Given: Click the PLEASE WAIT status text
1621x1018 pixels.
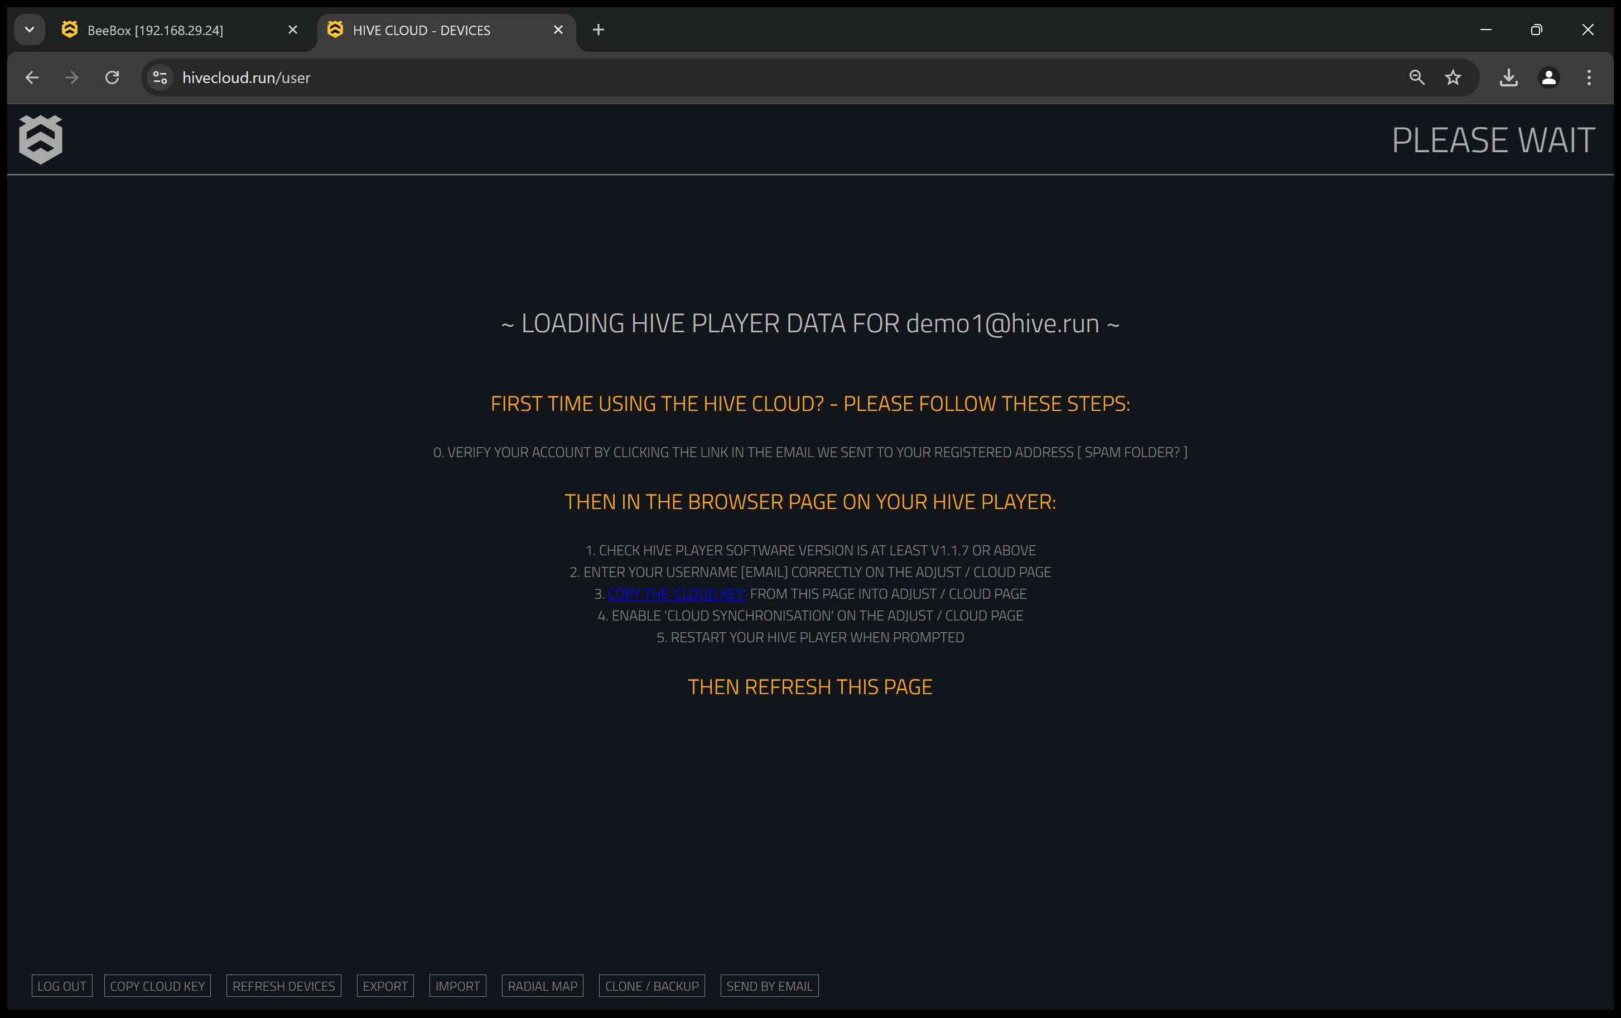Looking at the screenshot, I should point(1493,140).
